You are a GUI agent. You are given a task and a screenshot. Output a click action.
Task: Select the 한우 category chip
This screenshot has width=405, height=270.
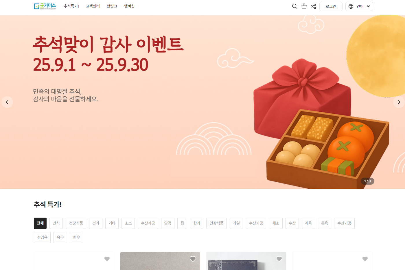[x=77, y=237]
